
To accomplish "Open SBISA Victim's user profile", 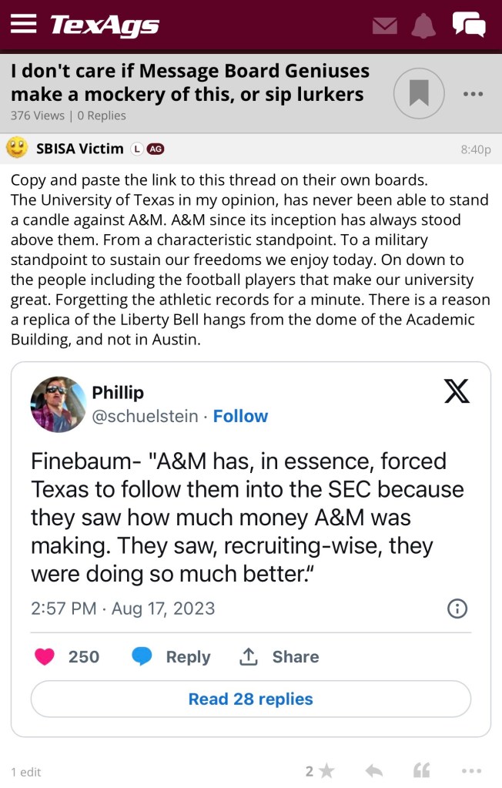I will coord(79,149).
